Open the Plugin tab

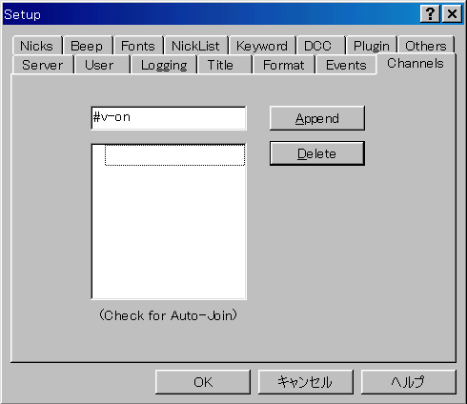tap(371, 46)
